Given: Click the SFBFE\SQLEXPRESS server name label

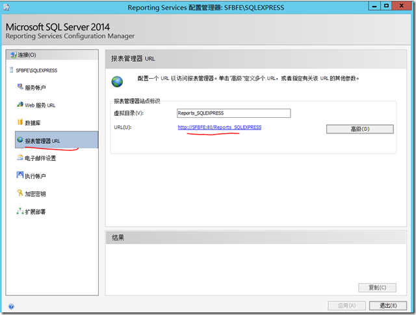Looking at the screenshot, I should tap(36, 70).
